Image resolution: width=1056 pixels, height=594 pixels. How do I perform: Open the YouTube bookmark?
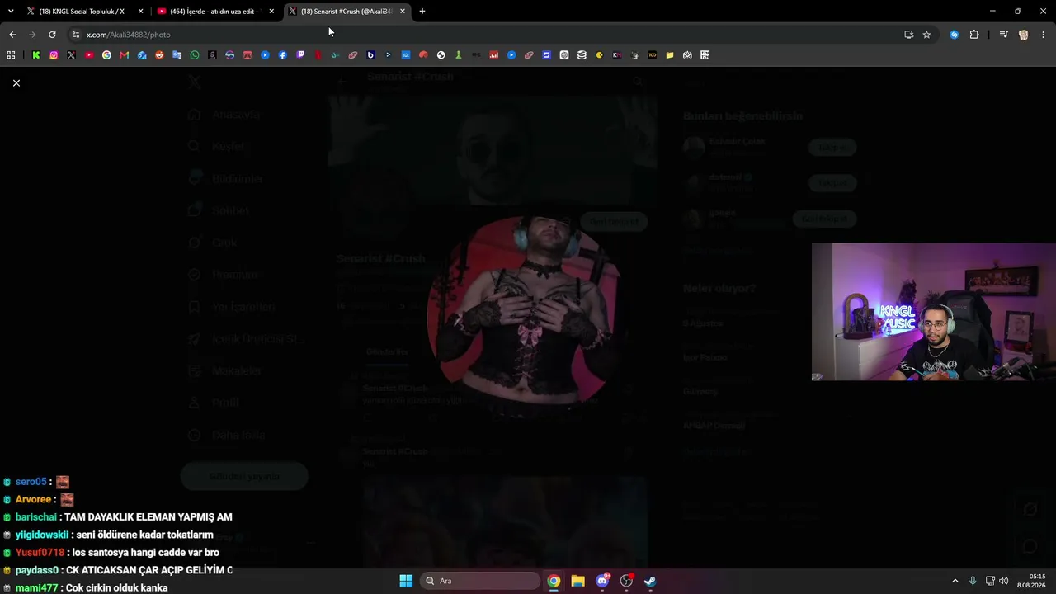89,55
